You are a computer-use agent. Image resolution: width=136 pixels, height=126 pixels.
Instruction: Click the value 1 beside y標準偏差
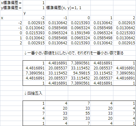34,8
